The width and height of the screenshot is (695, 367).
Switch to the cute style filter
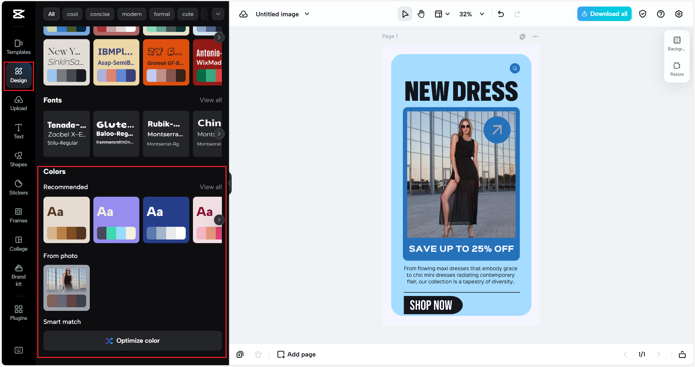188,14
